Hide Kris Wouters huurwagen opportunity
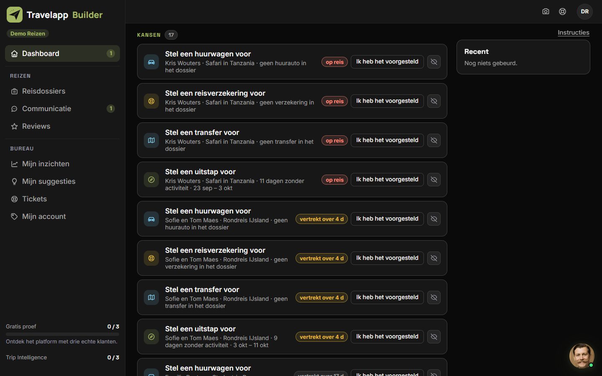 click(x=434, y=62)
